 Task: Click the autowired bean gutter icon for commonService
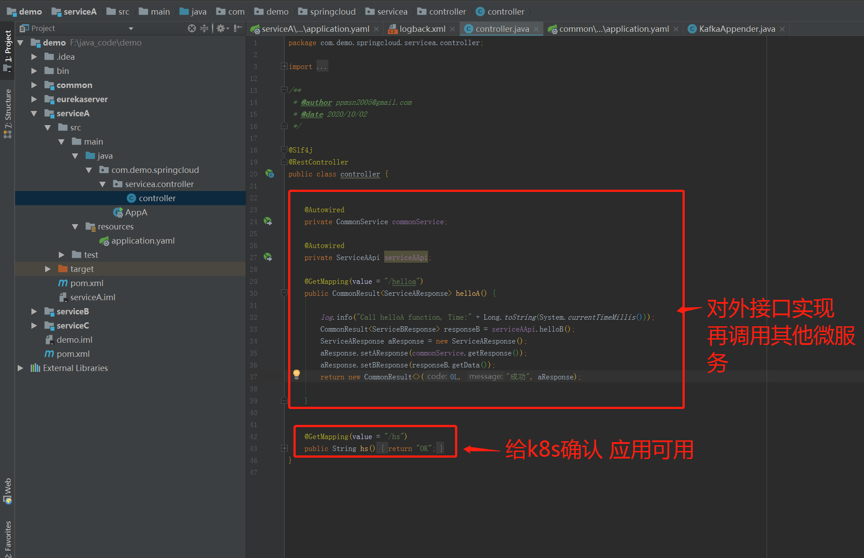point(268,221)
